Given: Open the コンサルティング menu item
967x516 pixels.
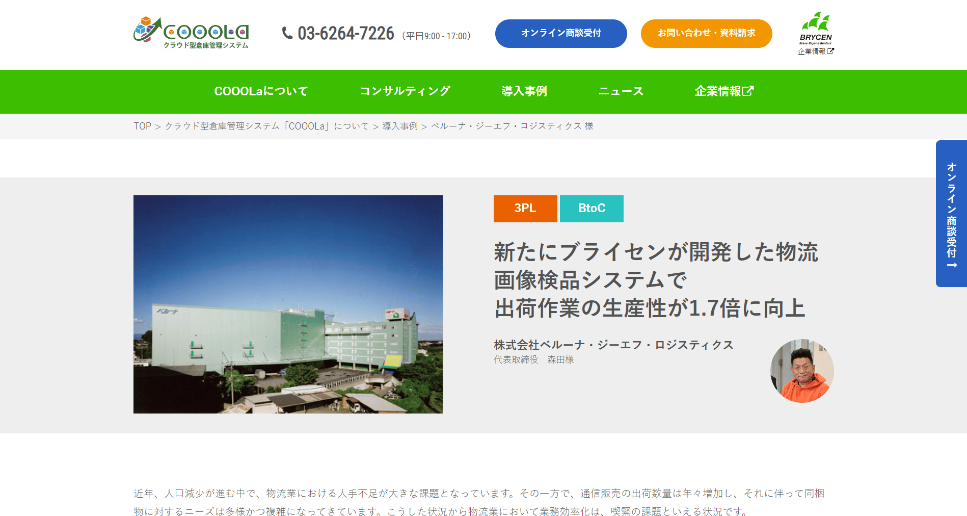Looking at the screenshot, I should (x=405, y=91).
